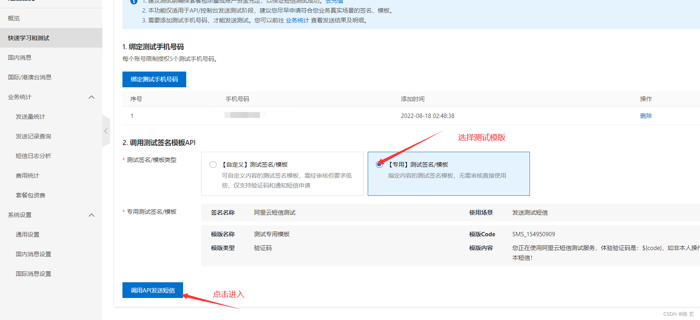
Task: Click the 调用API发送短信 button
Action: pyautogui.click(x=153, y=290)
